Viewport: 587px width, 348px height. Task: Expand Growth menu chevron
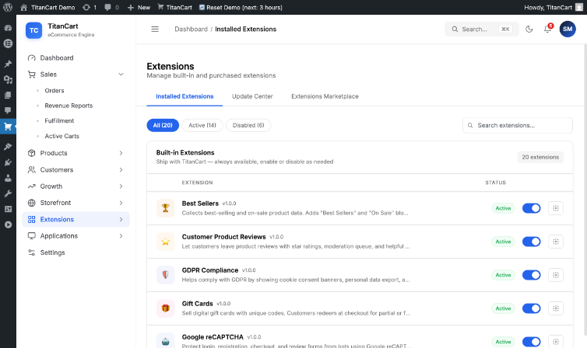[x=121, y=186]
